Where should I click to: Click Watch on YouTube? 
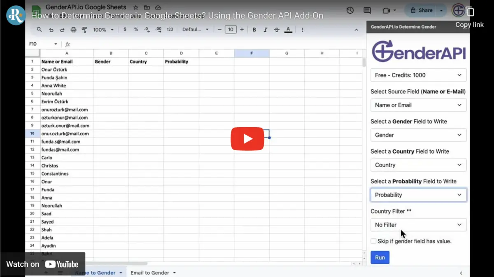click(42, 264)
